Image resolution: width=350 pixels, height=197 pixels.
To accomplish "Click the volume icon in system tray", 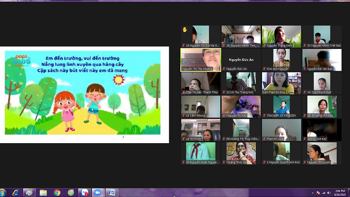I will tap(329, 193).
